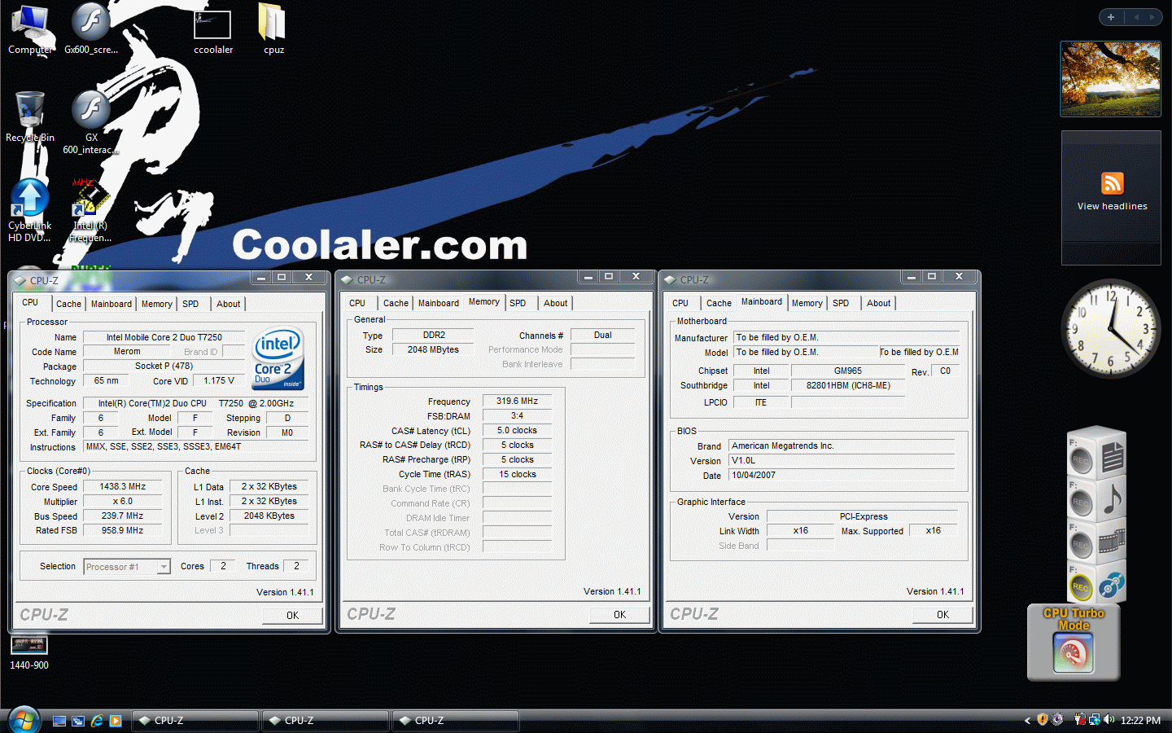Click the REC button beside film strip
This screenshot has height=733, width=1172.
click(x=1081, y=544)
